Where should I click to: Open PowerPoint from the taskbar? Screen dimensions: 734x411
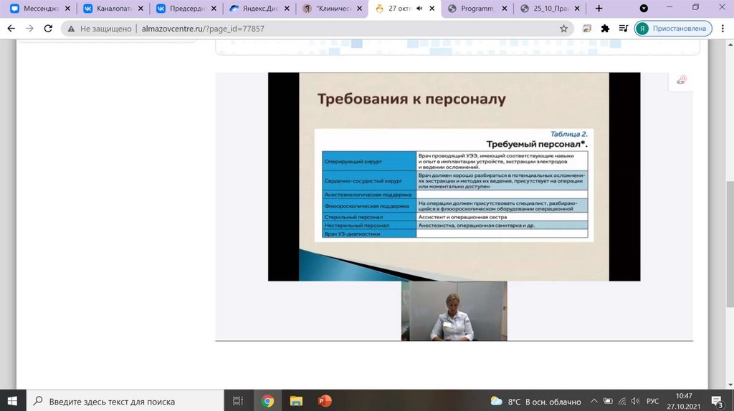coord(325,401)
